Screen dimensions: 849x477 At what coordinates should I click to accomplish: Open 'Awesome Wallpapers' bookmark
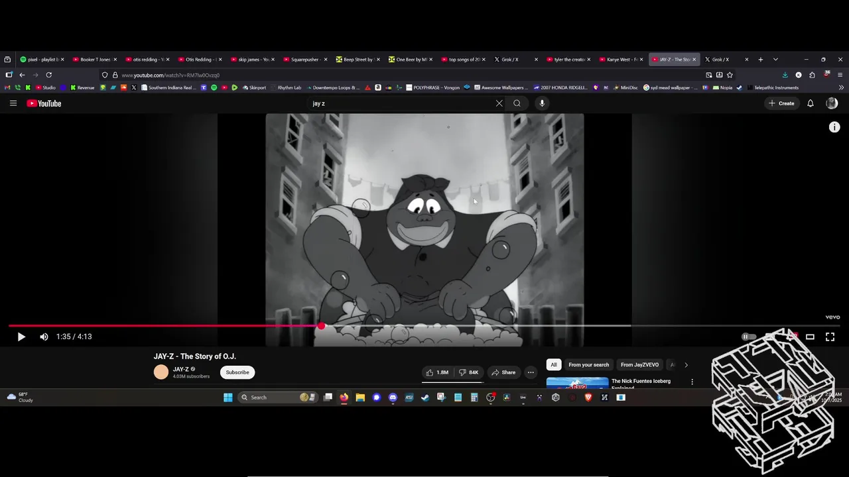(501, 87)
